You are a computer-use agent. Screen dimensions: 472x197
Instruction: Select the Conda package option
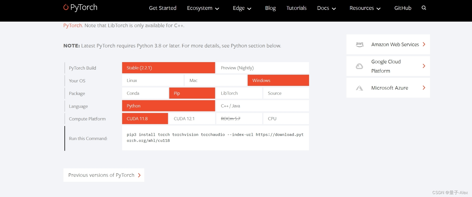click(x=145, y=93)
